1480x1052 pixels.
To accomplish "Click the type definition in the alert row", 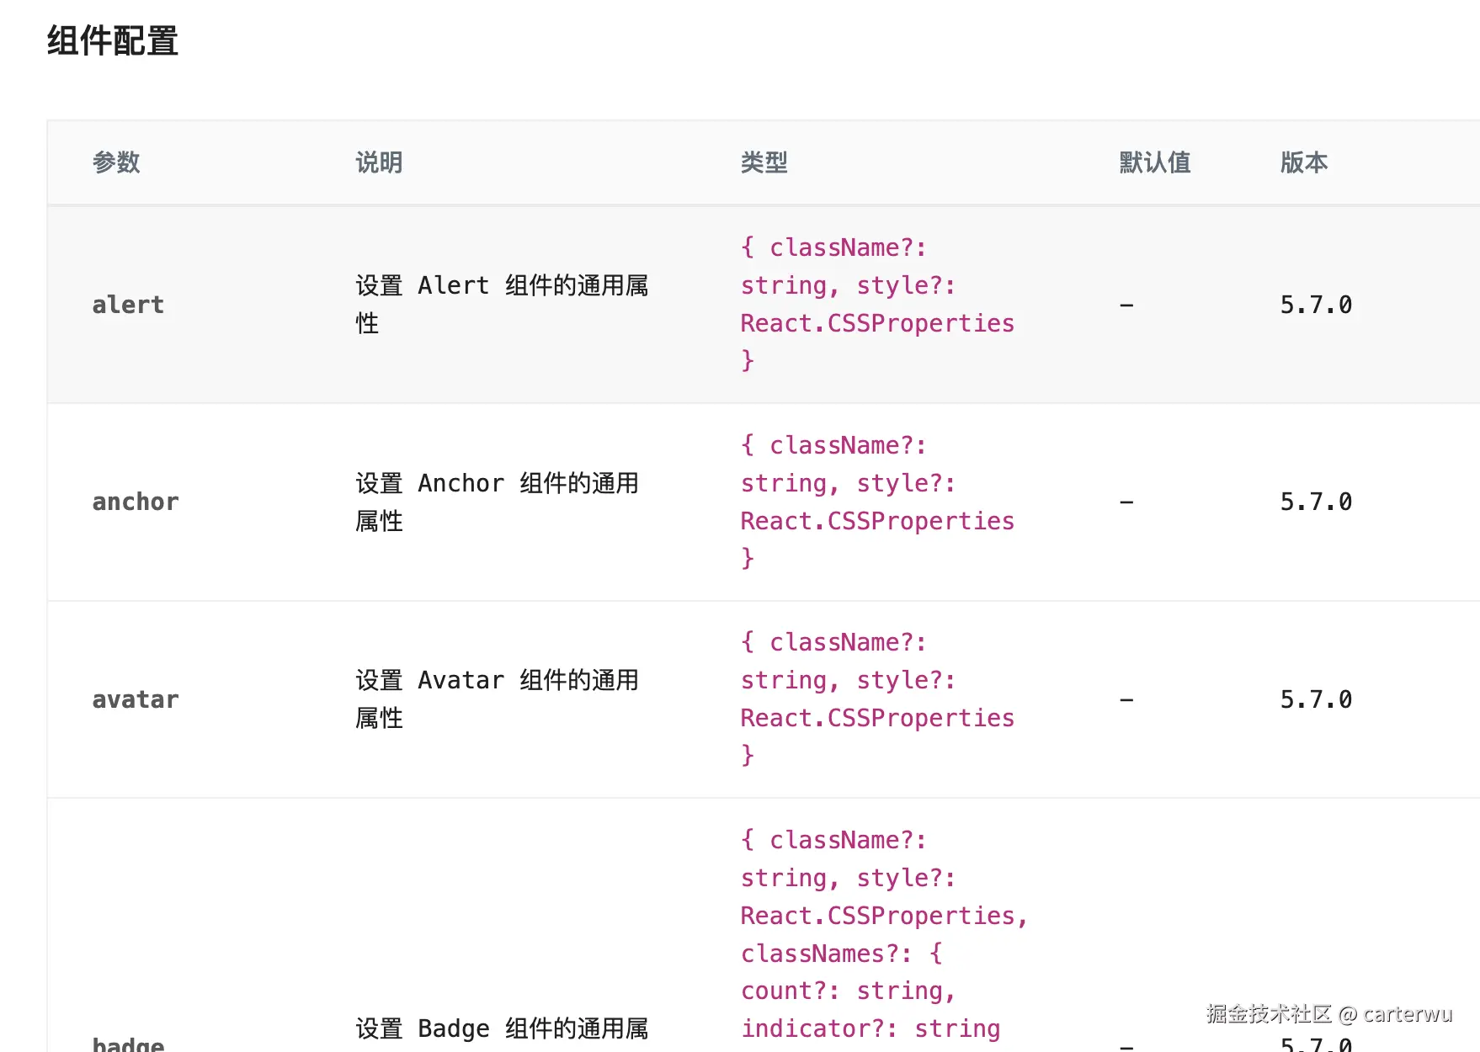I will pos(876,304).
